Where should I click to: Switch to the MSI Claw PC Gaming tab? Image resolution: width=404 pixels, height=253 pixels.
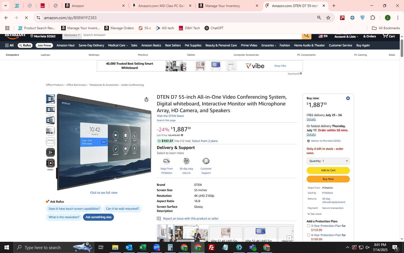point(162,6)
